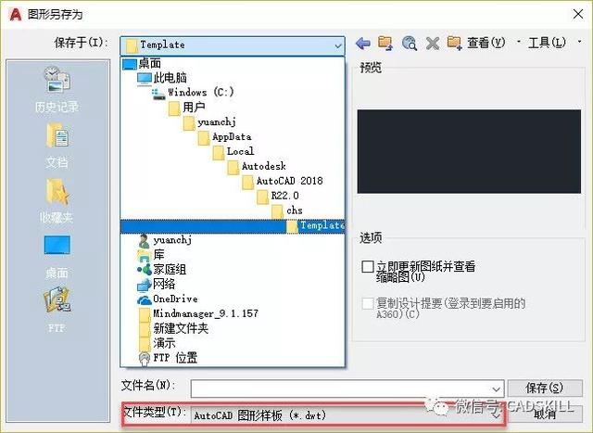Click the 取消 button
The width and height of the screenshot is (593, 433).
click(545, 414)
